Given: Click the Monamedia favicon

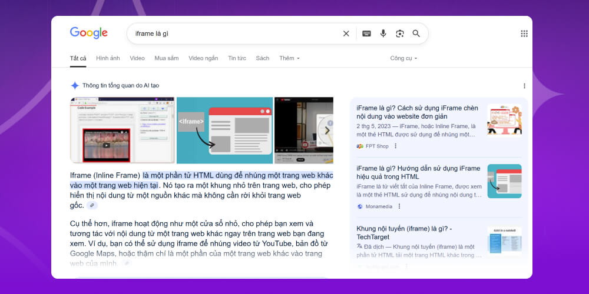Looking at the screenshot, I should click(x=360, y=206).
